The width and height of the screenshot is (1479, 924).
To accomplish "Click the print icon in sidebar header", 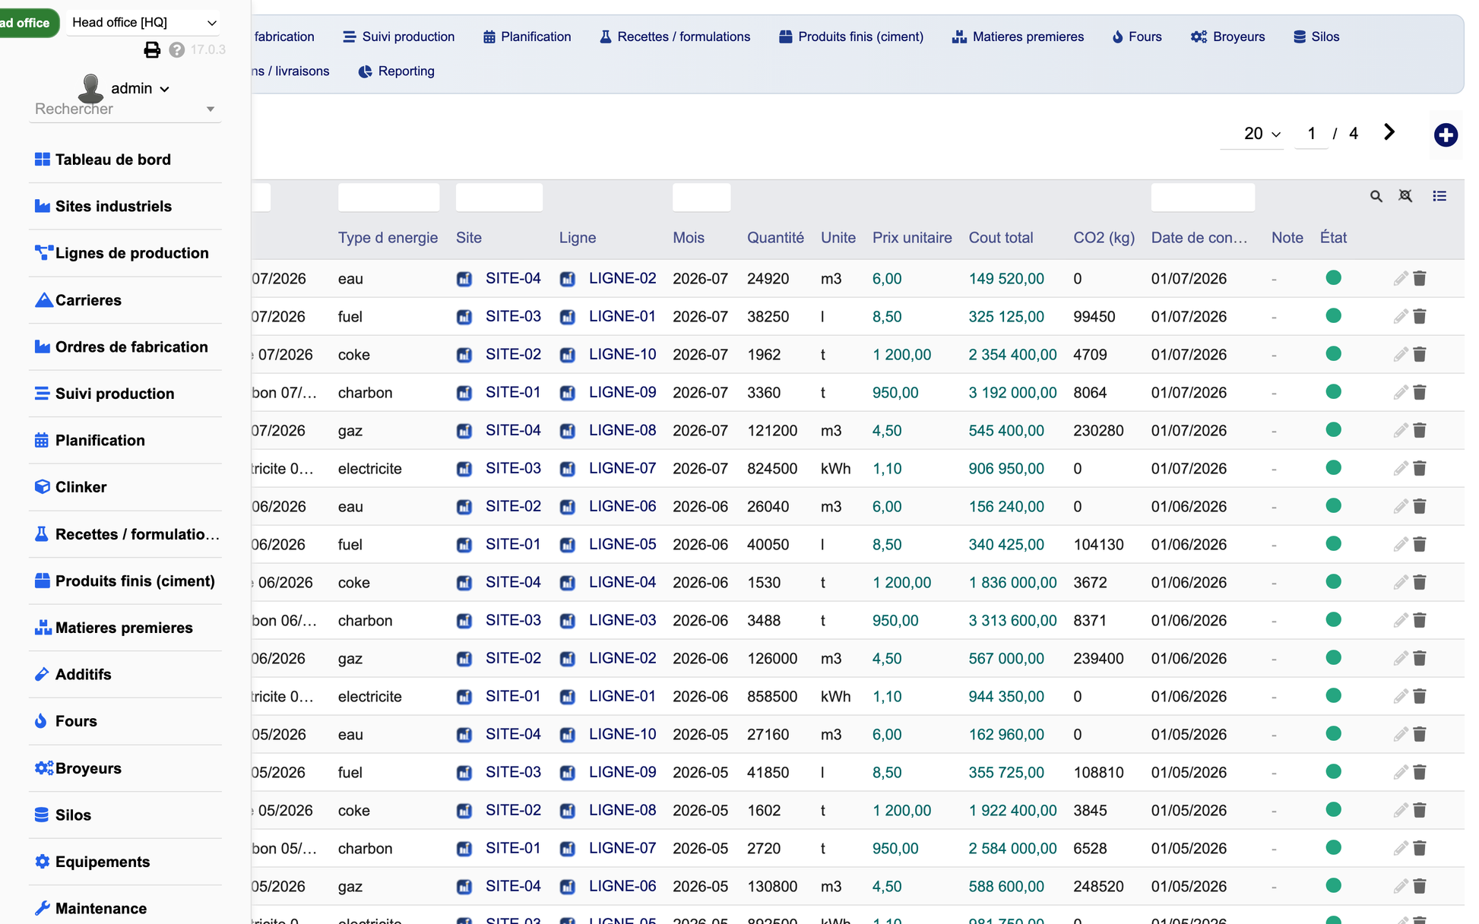I will pos(152,50).
